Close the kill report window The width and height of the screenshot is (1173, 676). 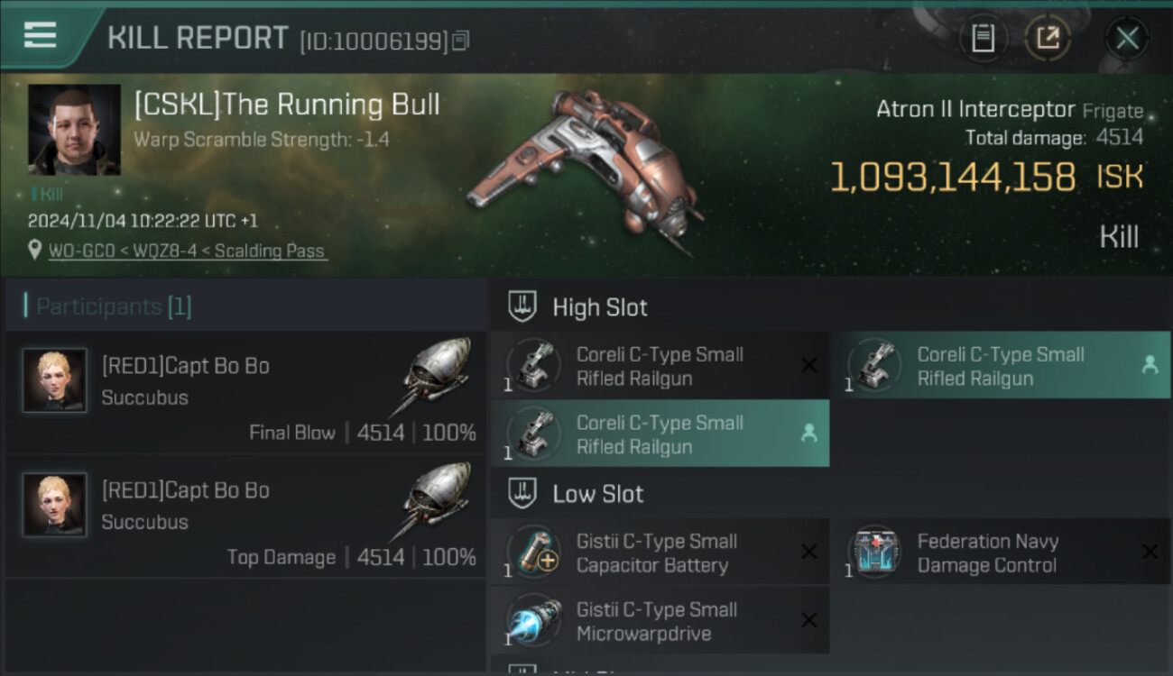pos(1127,38)
